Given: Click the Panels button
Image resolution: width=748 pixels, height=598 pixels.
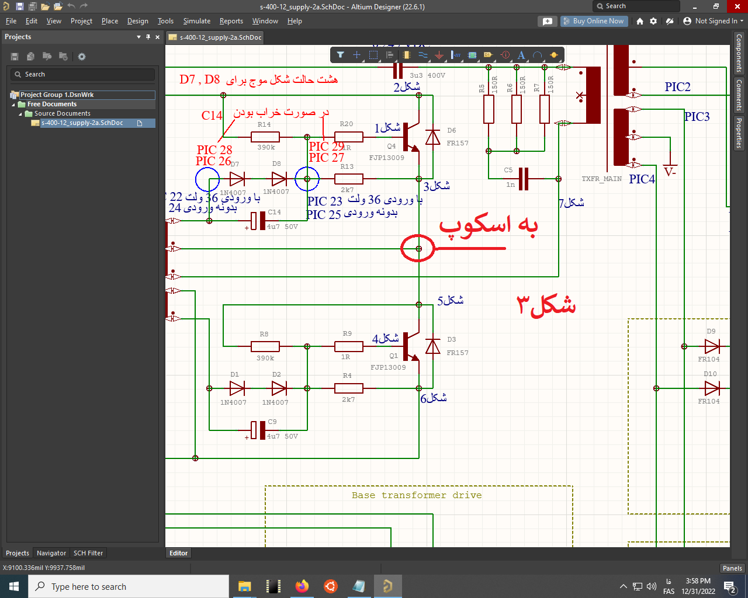Looking at the screenshot, I should tap(732, 568).
